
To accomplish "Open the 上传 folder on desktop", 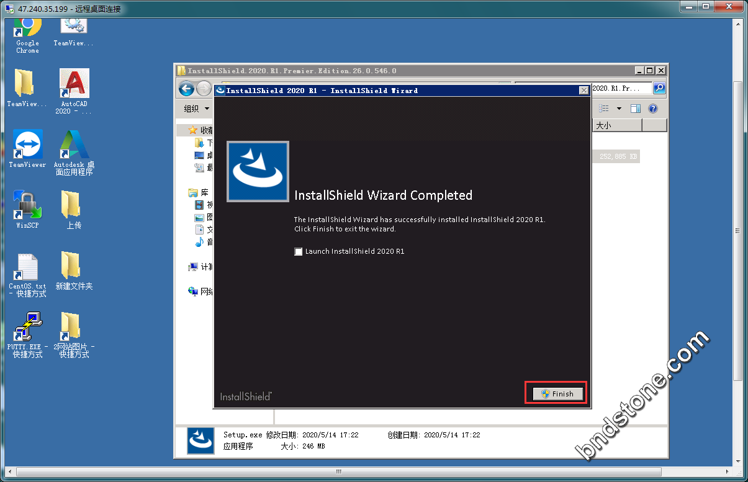I will (x=71, y=206).
